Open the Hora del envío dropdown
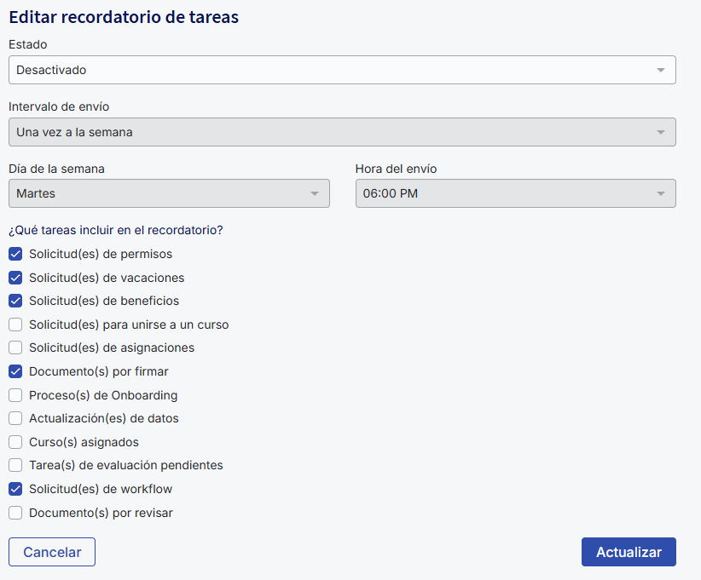This screenshot has height=580, width=701. [x=515, y=193]
